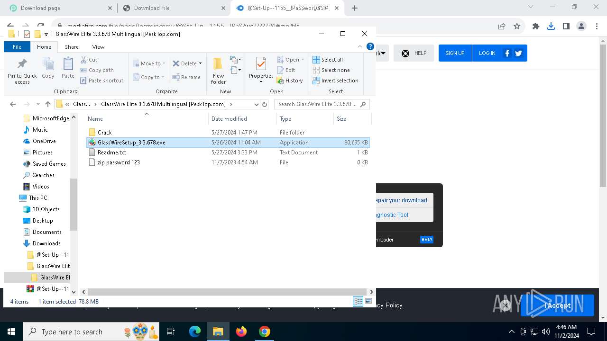
Task: Click the Open ribbon button
Action: [x=290, y=60]
